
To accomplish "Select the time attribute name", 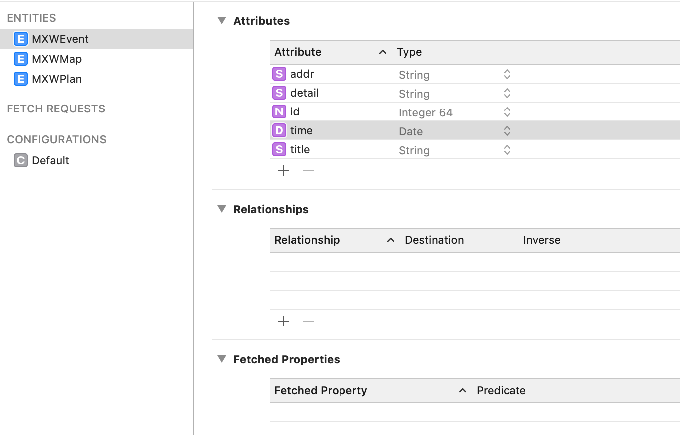I will [x=301, y=130].
